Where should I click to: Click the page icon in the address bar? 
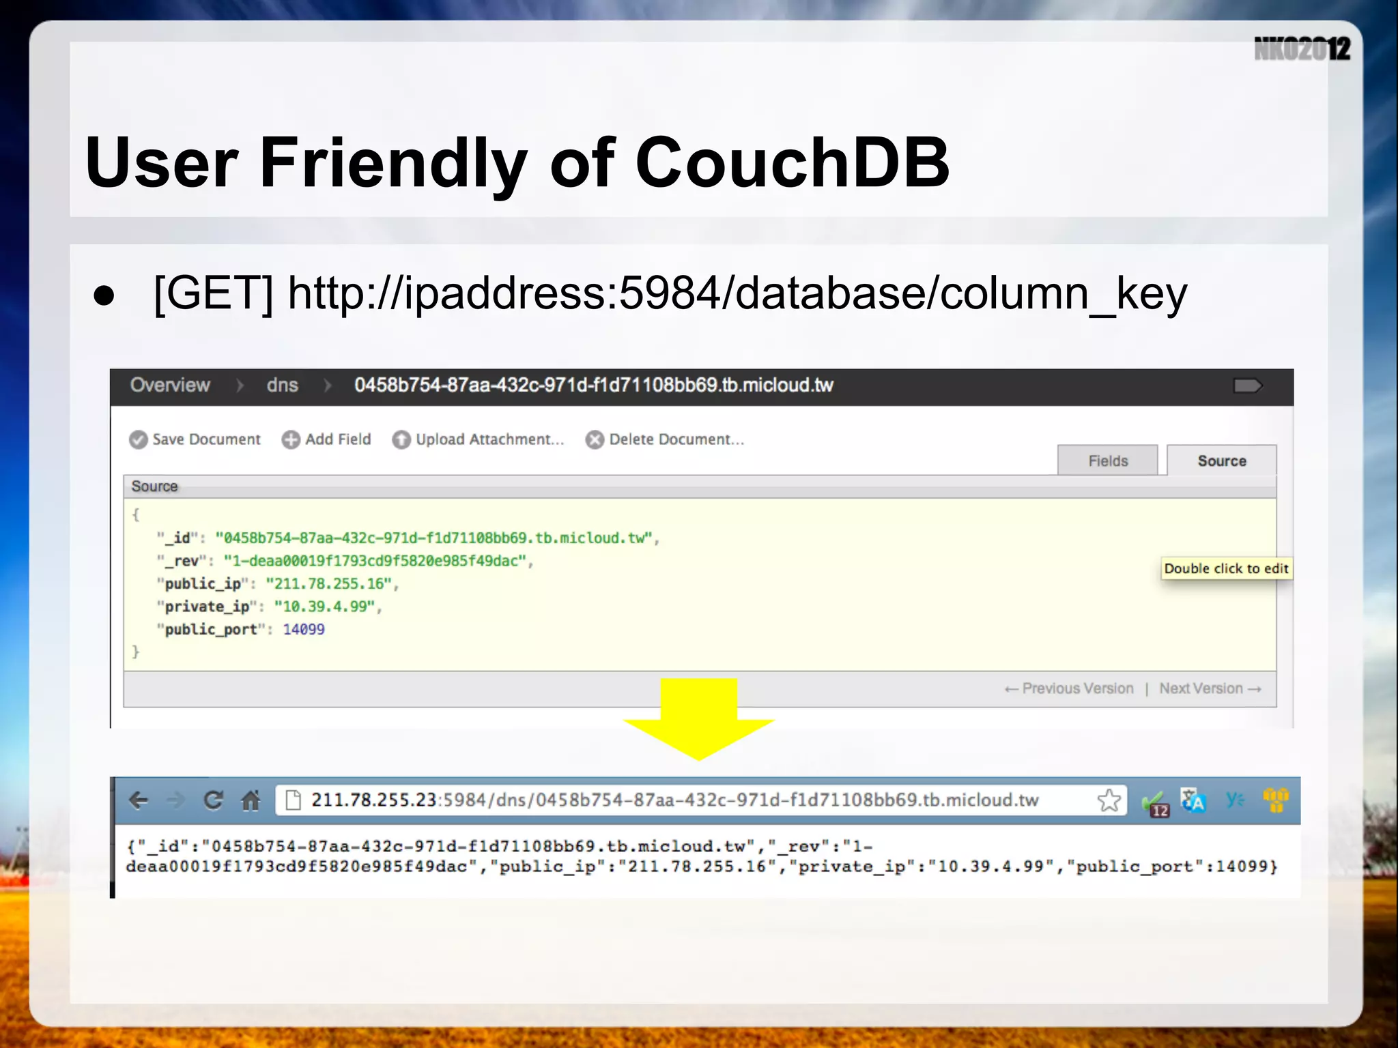pyautogui.click(x=293, y=800)
